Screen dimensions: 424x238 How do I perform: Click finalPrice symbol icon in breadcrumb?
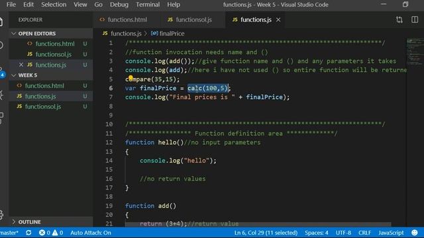(x=154, y=34)
